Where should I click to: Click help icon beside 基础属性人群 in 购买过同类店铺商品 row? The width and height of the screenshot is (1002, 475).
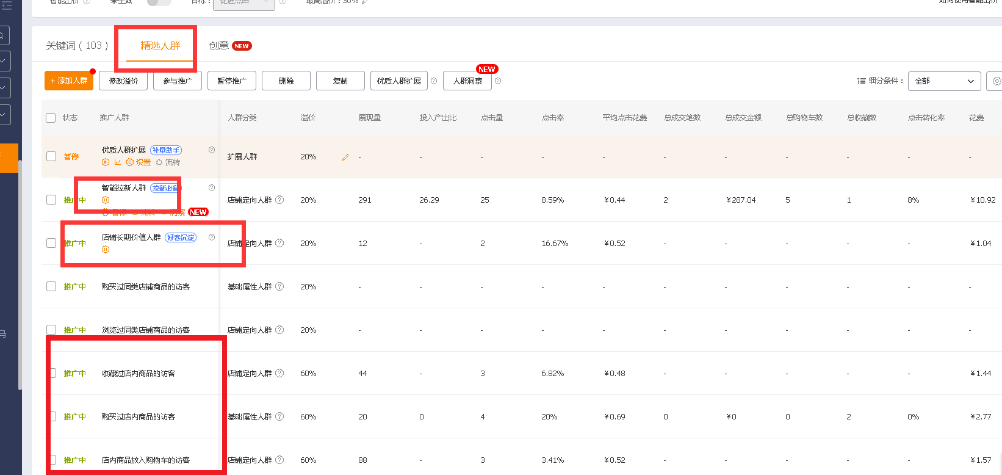pyautogui.click(x=279, y=286)
